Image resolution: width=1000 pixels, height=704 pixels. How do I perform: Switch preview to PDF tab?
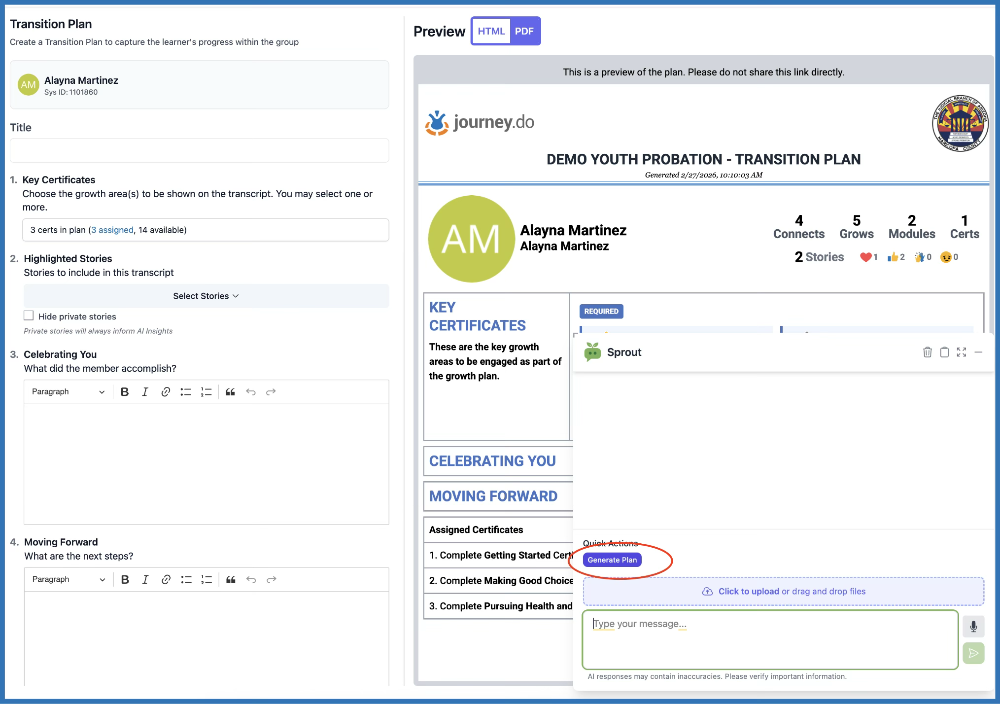point(524,31)
